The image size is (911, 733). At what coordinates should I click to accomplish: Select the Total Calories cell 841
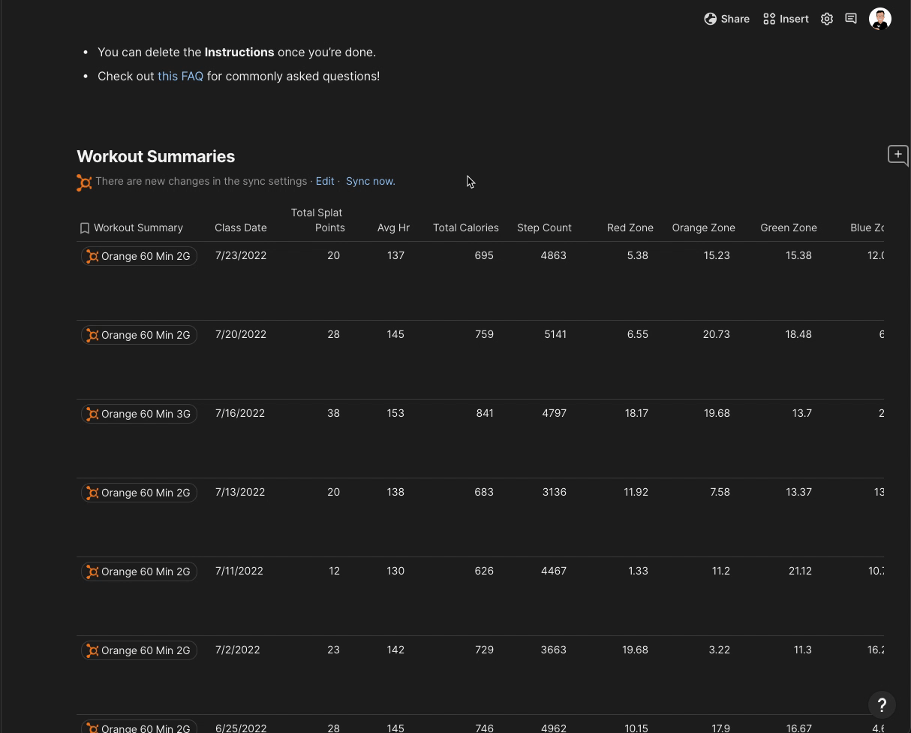click(485, 413)
